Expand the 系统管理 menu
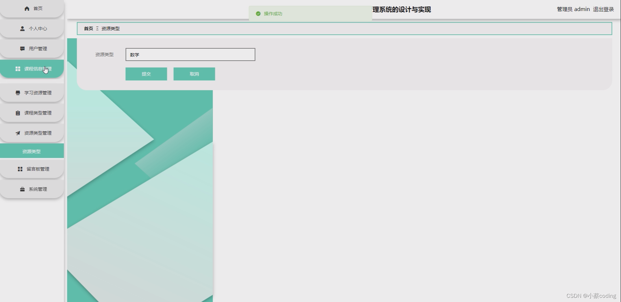Image resolution: width=621 pixels, height=302 pixels. point(32,189)
